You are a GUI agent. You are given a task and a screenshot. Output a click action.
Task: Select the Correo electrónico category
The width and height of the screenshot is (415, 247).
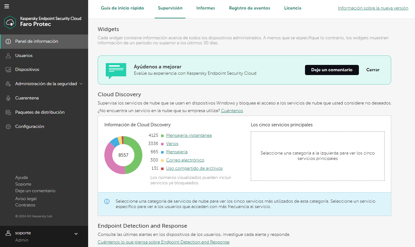[x=185, y=160]
